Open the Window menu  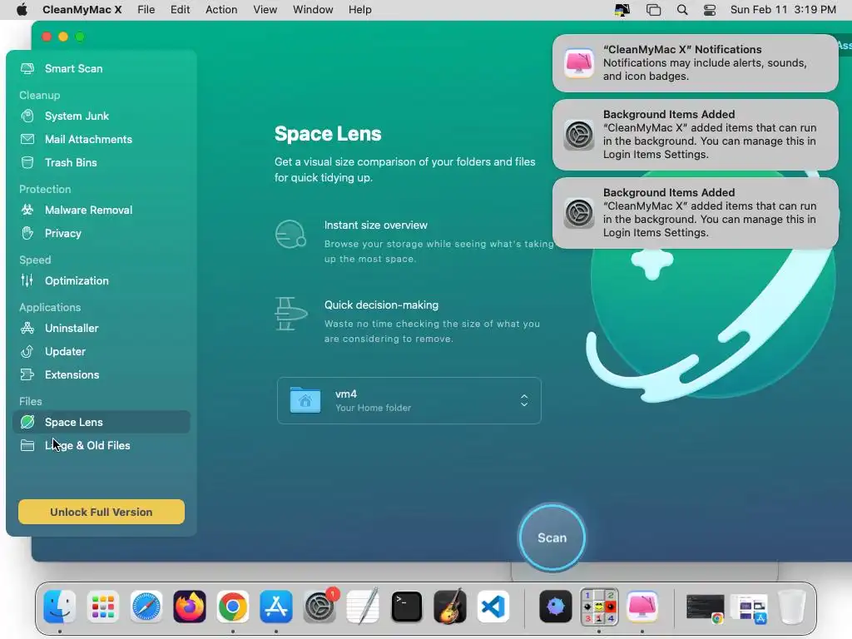[x=313, y=10]
